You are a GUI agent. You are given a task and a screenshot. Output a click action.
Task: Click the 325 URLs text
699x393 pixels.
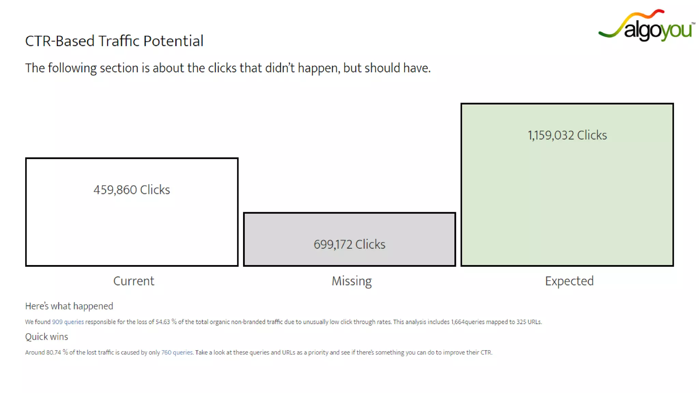(x=528, y=322)
